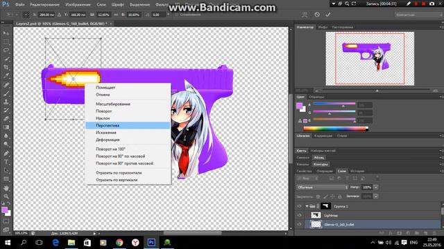Hide the Группа 1 group
444x249 pixels.
pos(299,206)
